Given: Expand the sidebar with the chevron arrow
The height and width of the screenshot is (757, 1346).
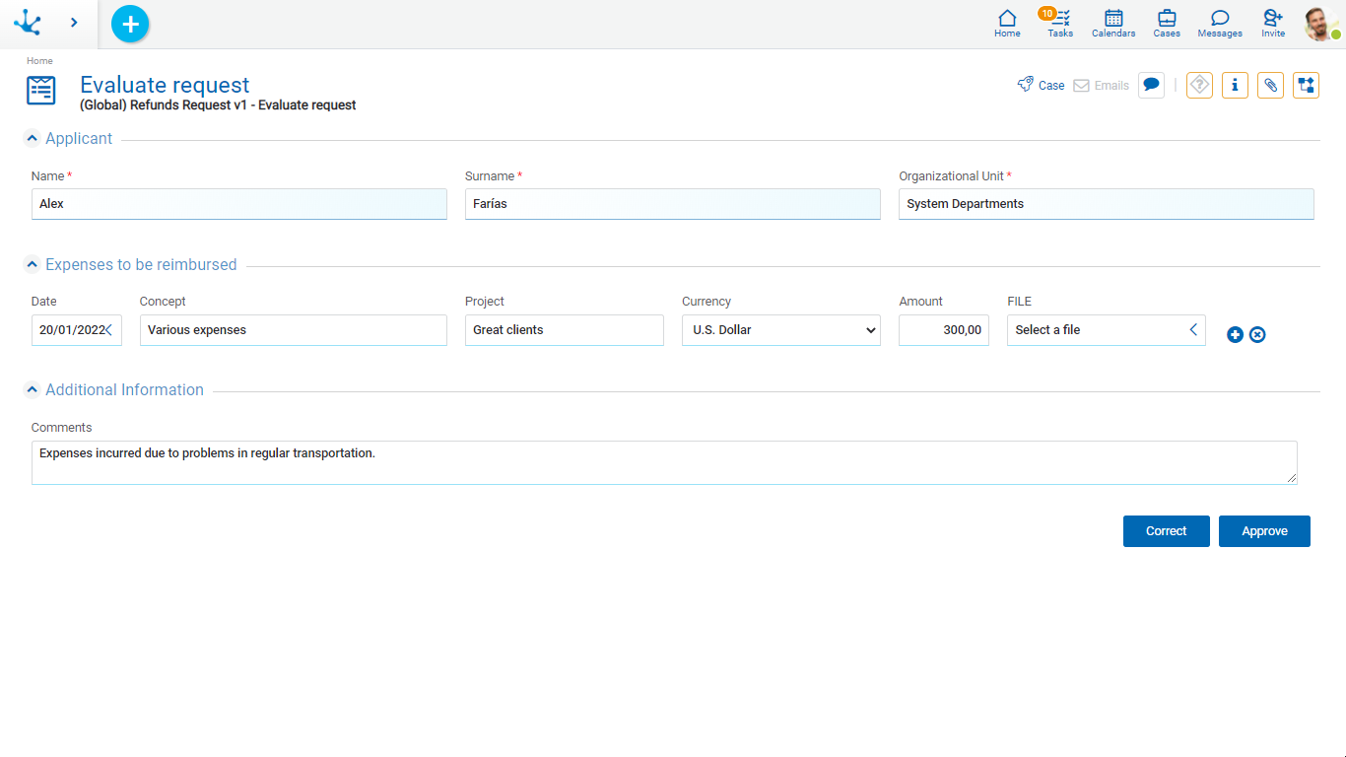Looking at the screenshot, I should (74, 23).
